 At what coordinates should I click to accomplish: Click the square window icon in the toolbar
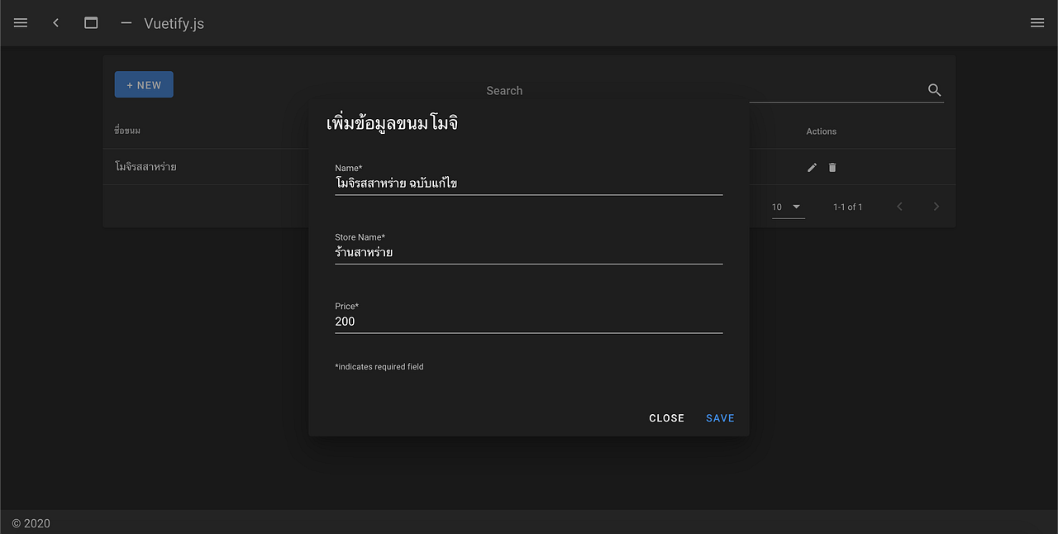click(x=91, y=22)
